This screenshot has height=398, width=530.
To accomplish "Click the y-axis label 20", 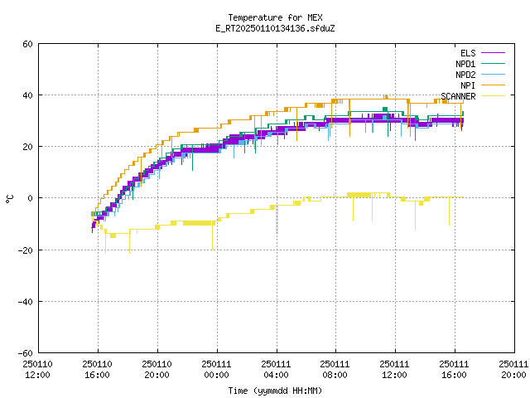I will [x=27, y=147].
